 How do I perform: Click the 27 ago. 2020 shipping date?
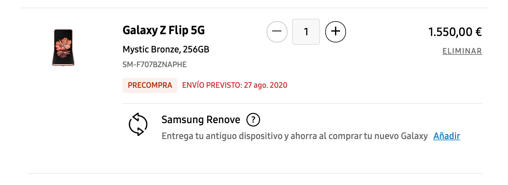click(266, 85)
